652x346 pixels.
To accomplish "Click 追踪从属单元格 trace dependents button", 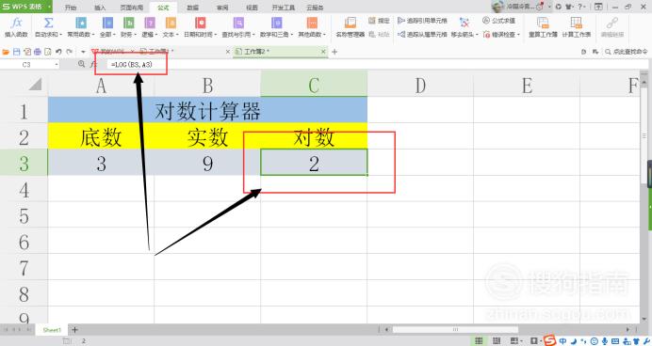I will (422, 35).
